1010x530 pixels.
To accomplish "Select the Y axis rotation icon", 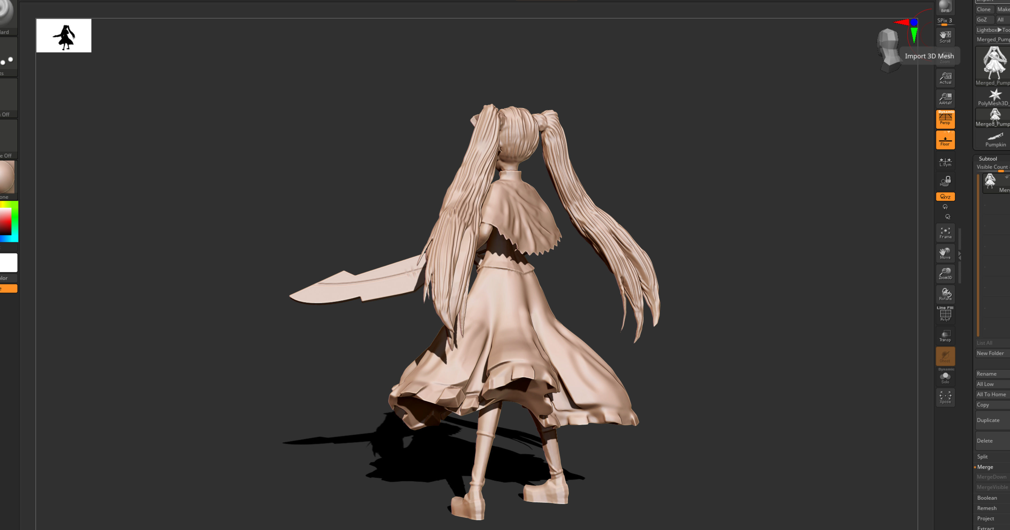I will pyautogui.click(x=945, y=207).
